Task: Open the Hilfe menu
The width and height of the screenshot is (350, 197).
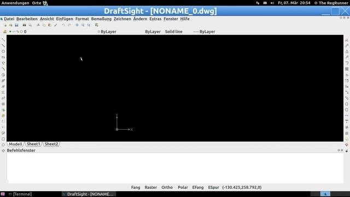Action: (185, 19)
